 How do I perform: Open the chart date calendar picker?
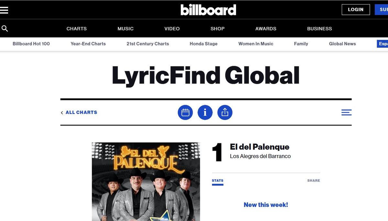click(185, 112)
